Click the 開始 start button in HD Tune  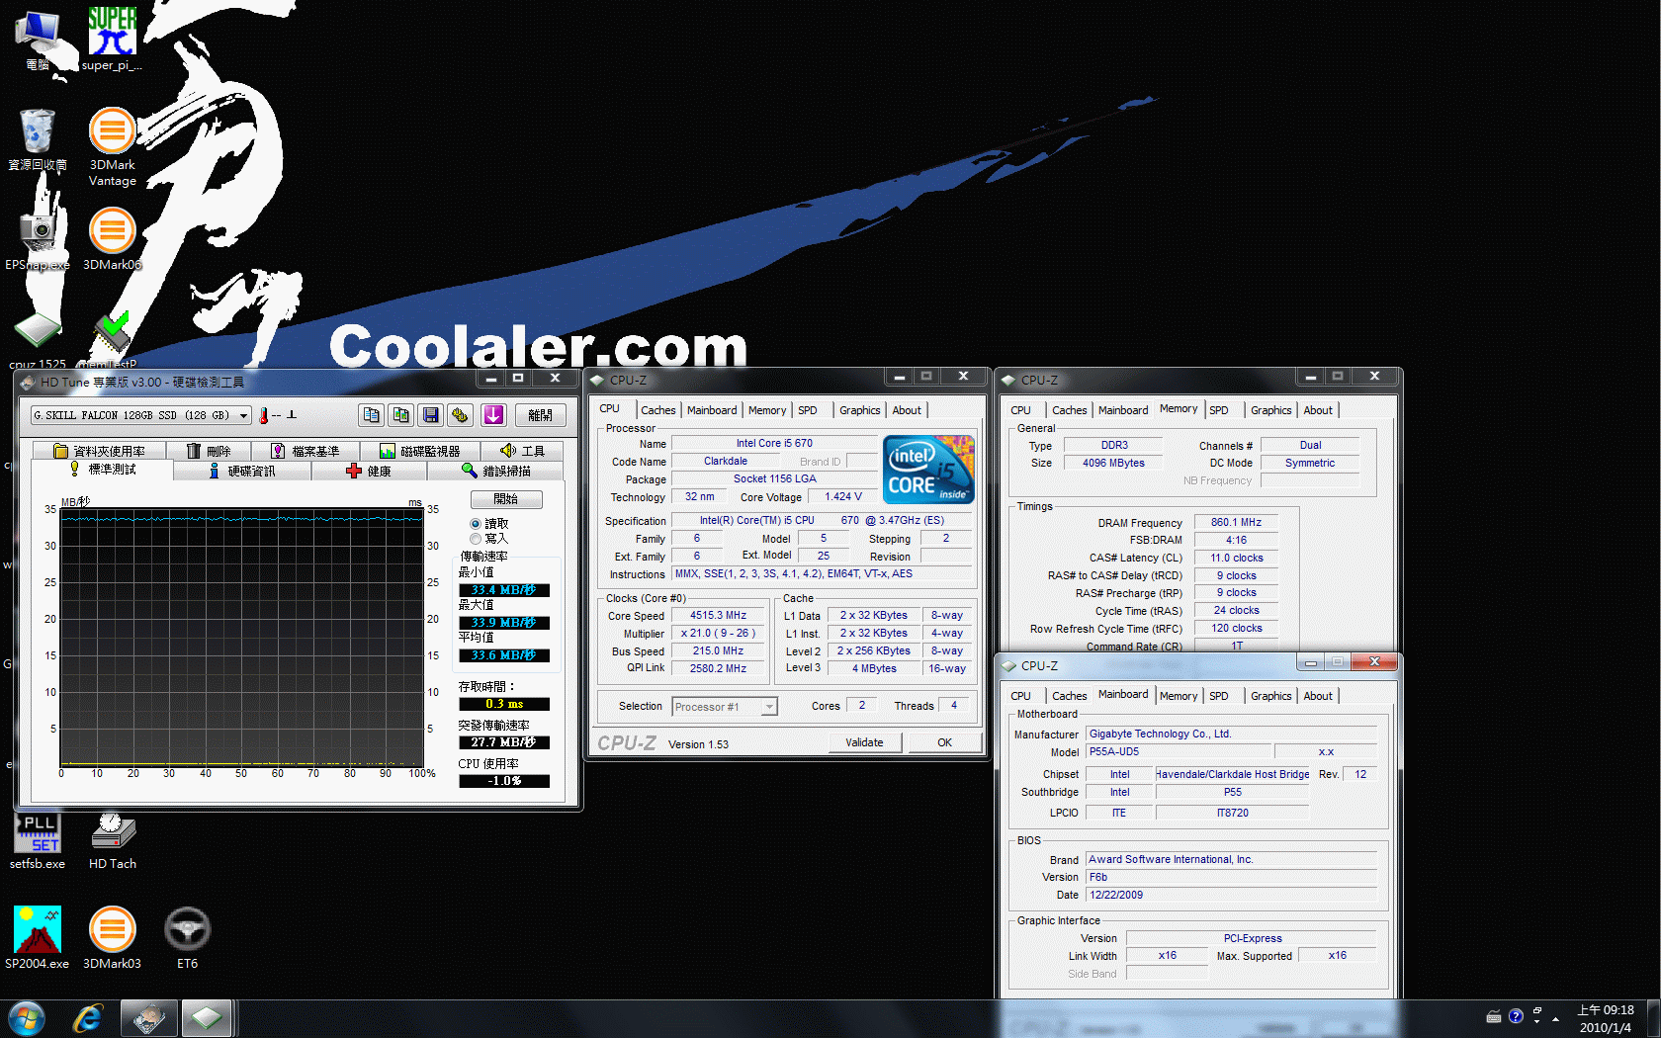coord(506,499)
